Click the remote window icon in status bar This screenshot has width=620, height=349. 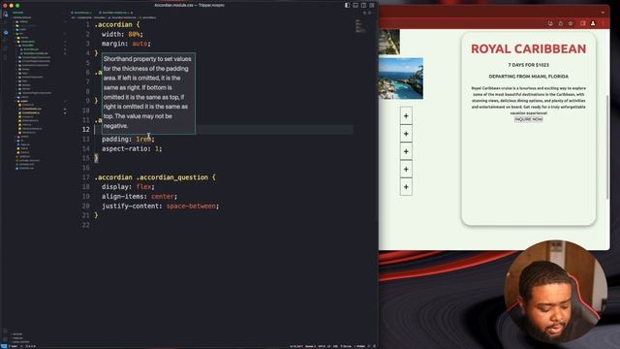(x=4, y=346)
